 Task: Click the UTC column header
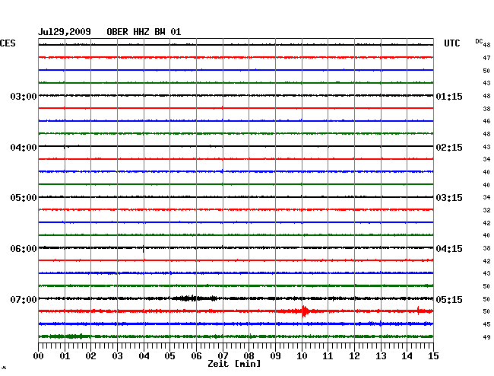(x=452, y=43)
